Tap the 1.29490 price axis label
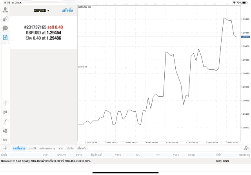Image resolution: width=251 pixels, height=175 pixels. point(245,19)
